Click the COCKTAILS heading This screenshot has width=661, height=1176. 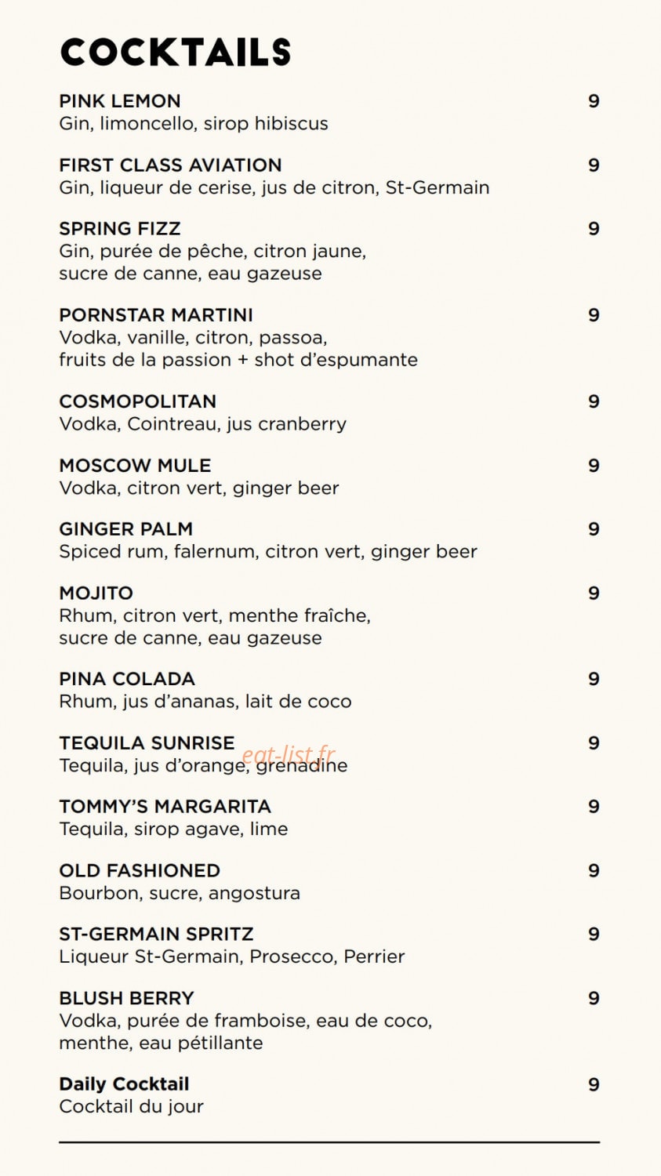175,53
